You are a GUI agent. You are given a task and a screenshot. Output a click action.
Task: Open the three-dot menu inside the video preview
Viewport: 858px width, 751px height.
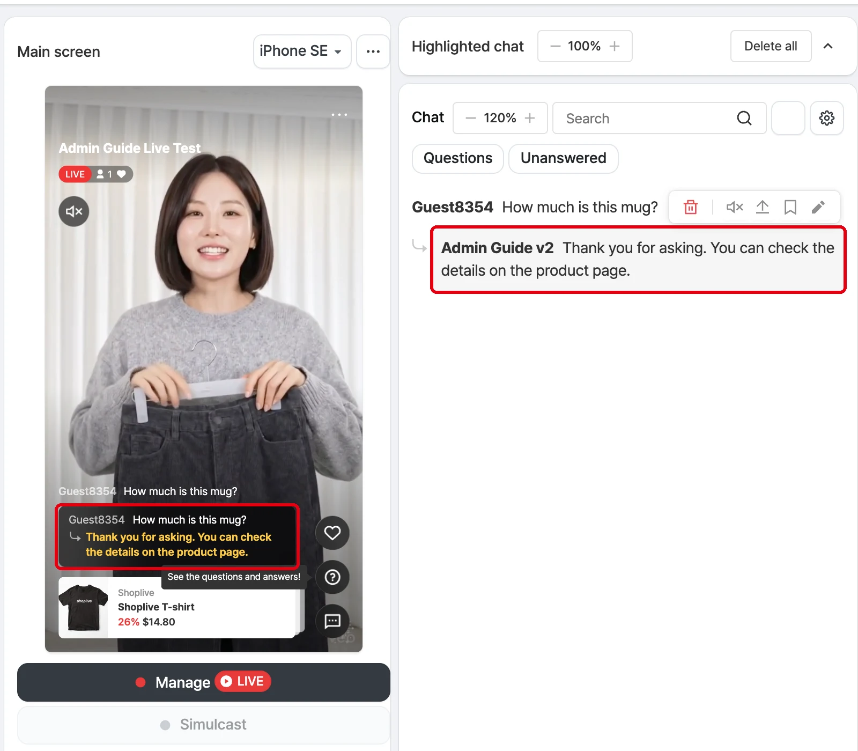tap(339, 115)
